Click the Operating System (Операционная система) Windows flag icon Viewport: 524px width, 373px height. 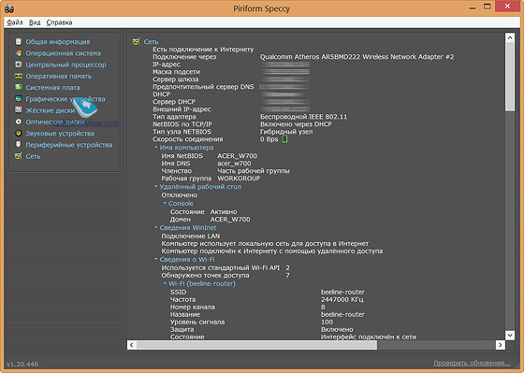click(19, 53)
